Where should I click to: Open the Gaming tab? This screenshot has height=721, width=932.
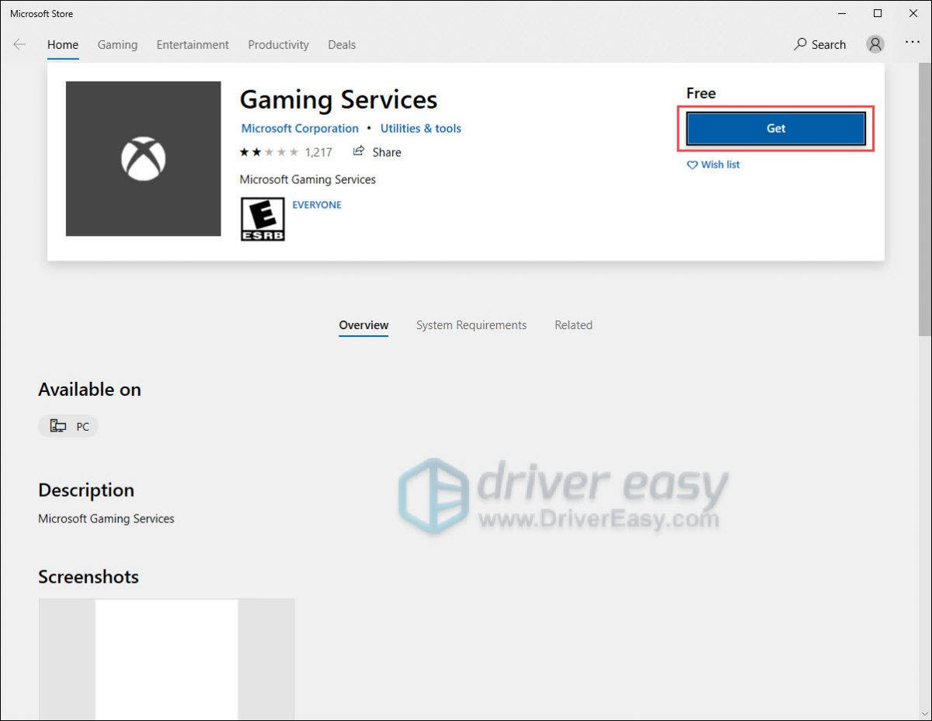117,45
